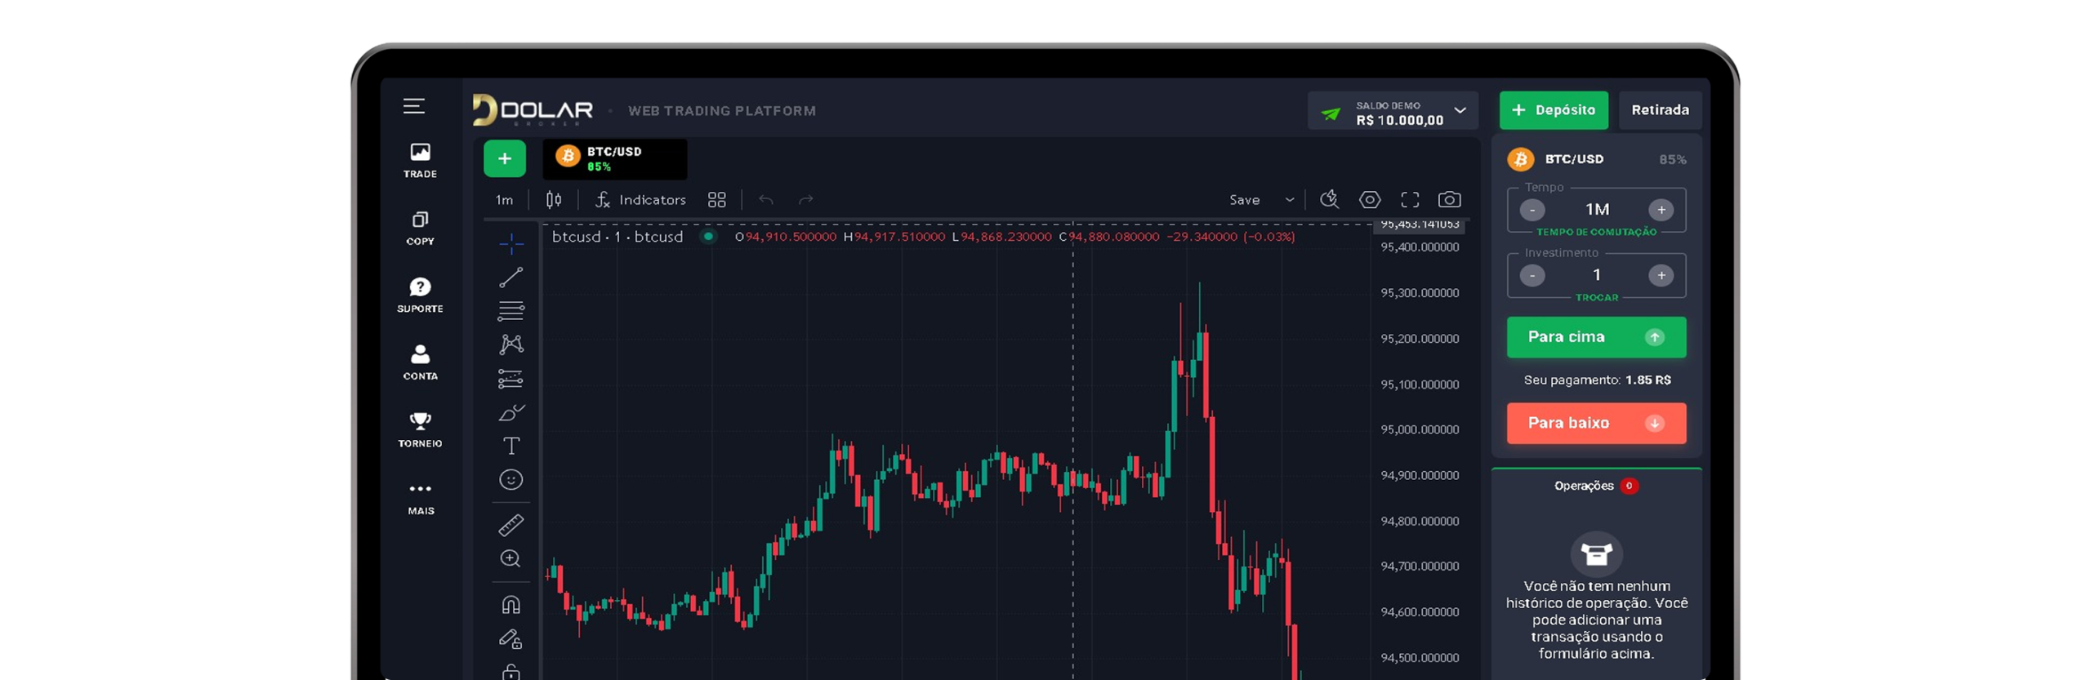The width and height of the screenshot is (2091, 680).
Task: Toggle lock on all drawing tools
Action: coord(510,671)
